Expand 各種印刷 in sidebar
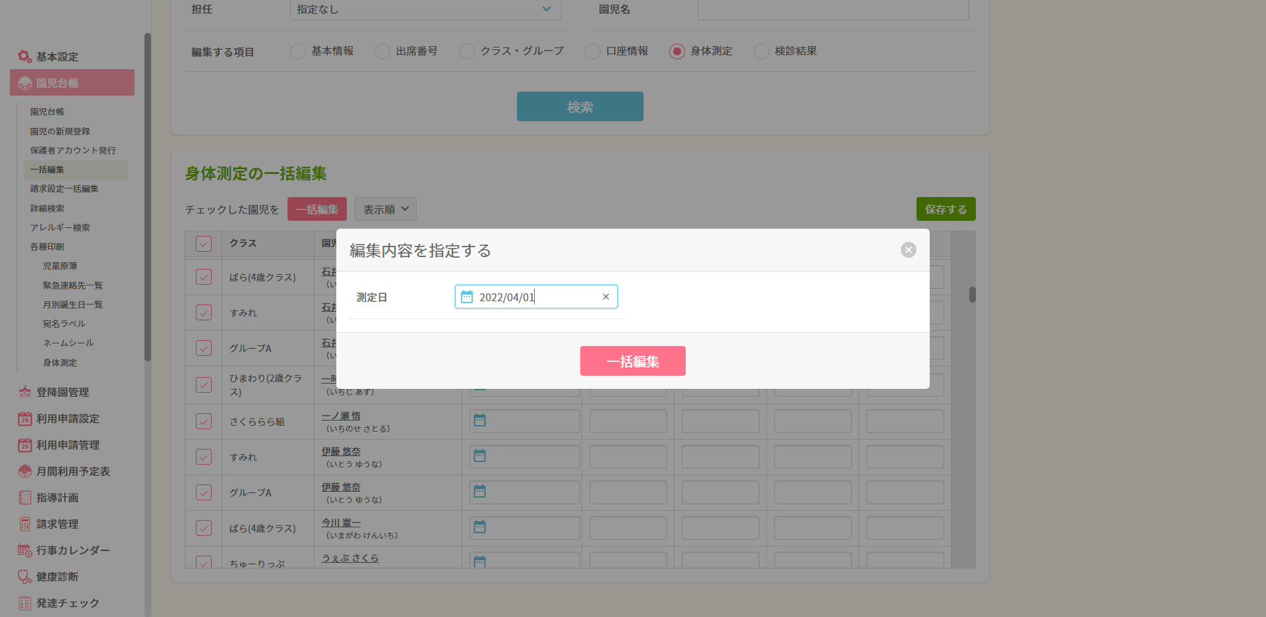The width and height of the screenshot is (1266, 617). tap(47, 247)
